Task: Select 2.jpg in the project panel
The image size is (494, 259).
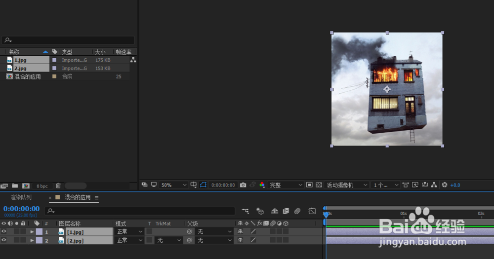Action: pos(20,68)
